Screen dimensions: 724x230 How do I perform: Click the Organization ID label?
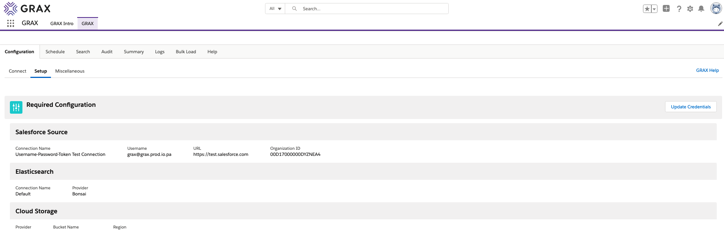point(285,148)
